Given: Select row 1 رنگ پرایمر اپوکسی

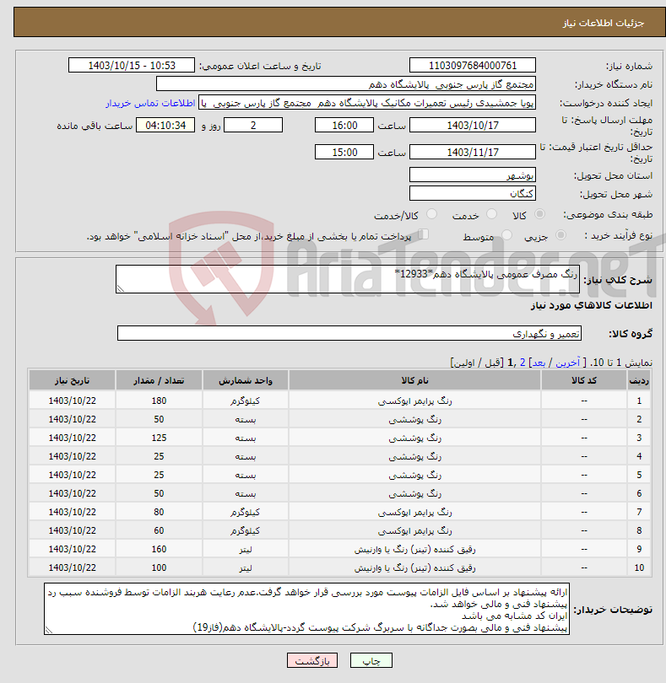Looking at the screenshot, I should tap(414, 401).
